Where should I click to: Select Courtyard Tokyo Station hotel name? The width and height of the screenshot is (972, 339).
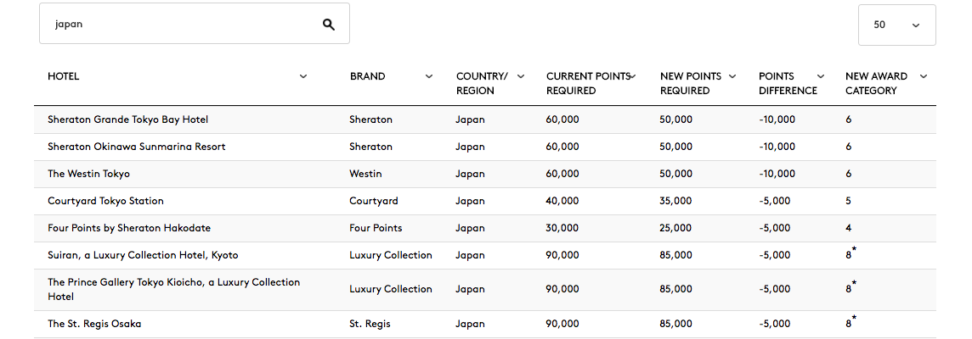[105, 201]
